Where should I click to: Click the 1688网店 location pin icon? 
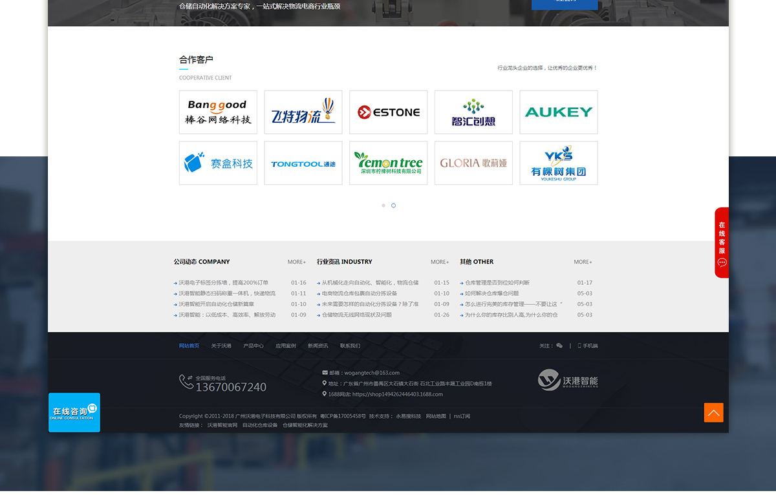coord(325,394)
